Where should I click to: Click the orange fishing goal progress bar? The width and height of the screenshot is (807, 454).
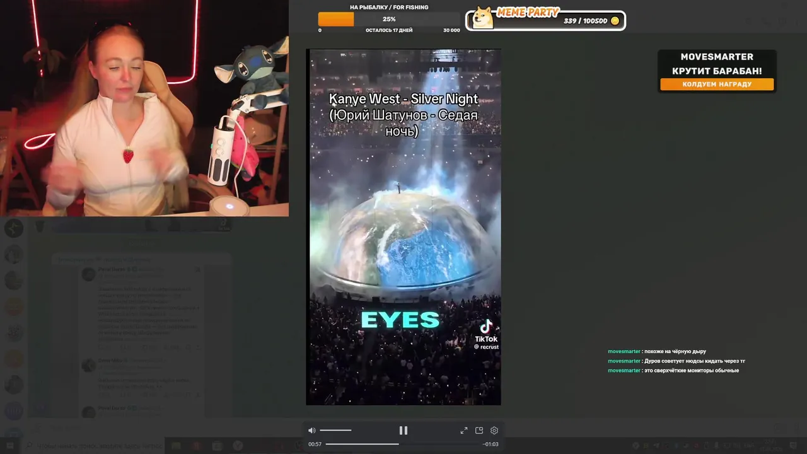click(389, 20)
